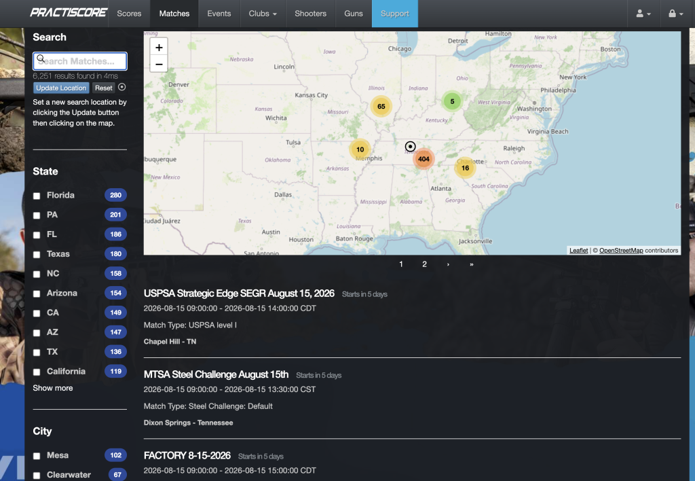This screenshot has height=481, width=695.
Task: Click the 102 count badge for Mesa
Action: 115,455
